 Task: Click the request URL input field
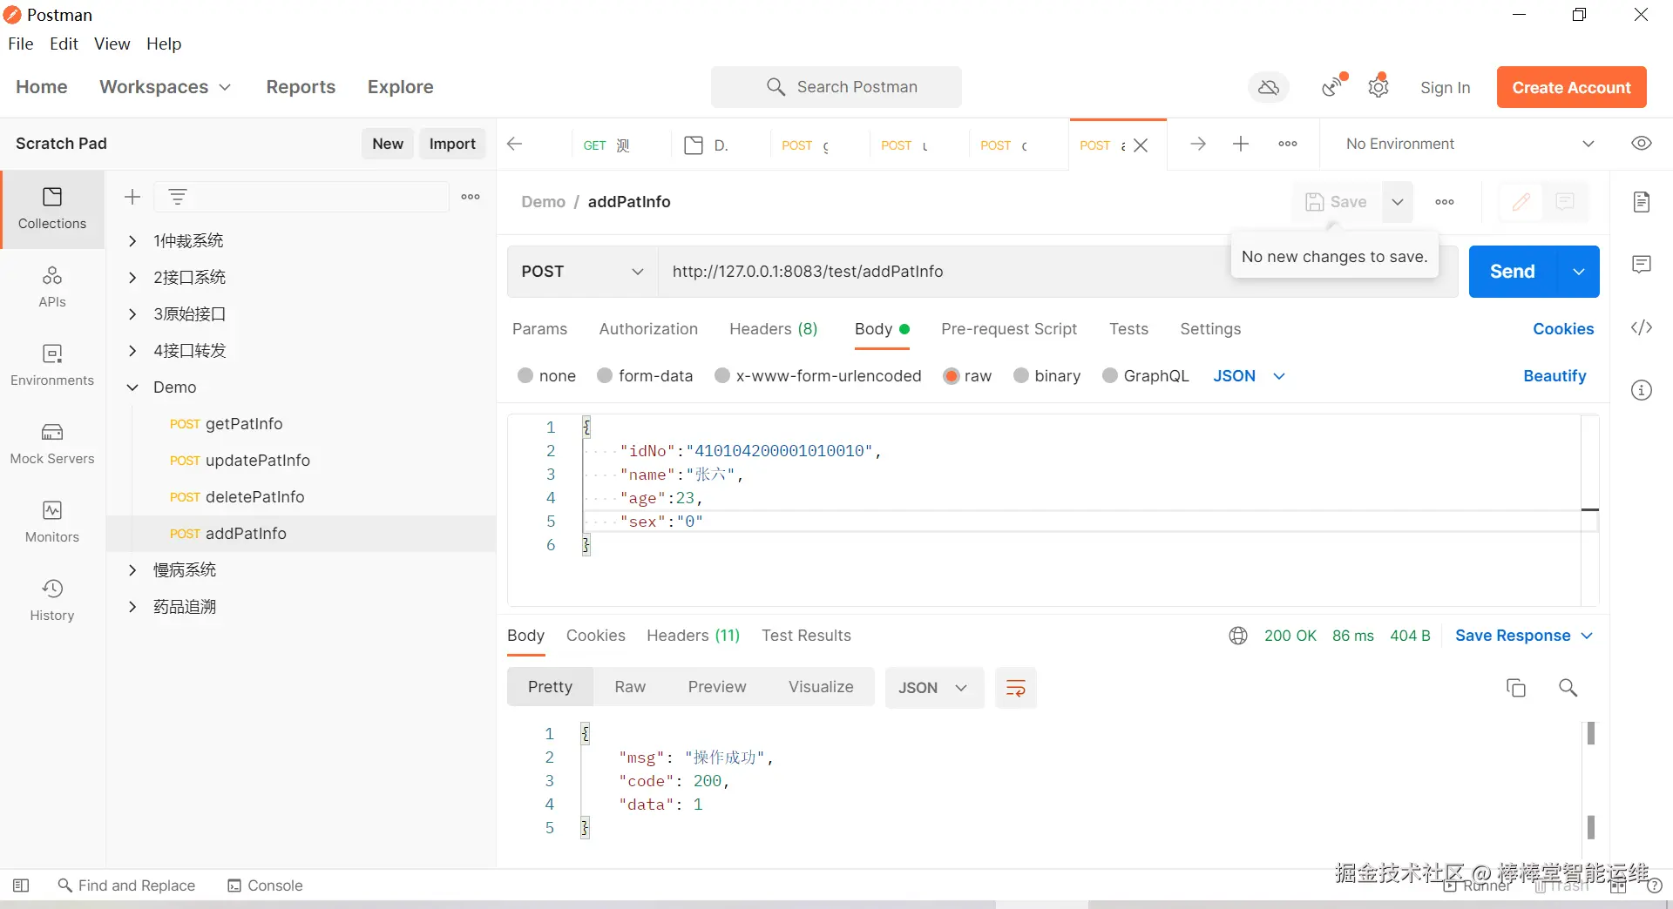tap(941, 272)
